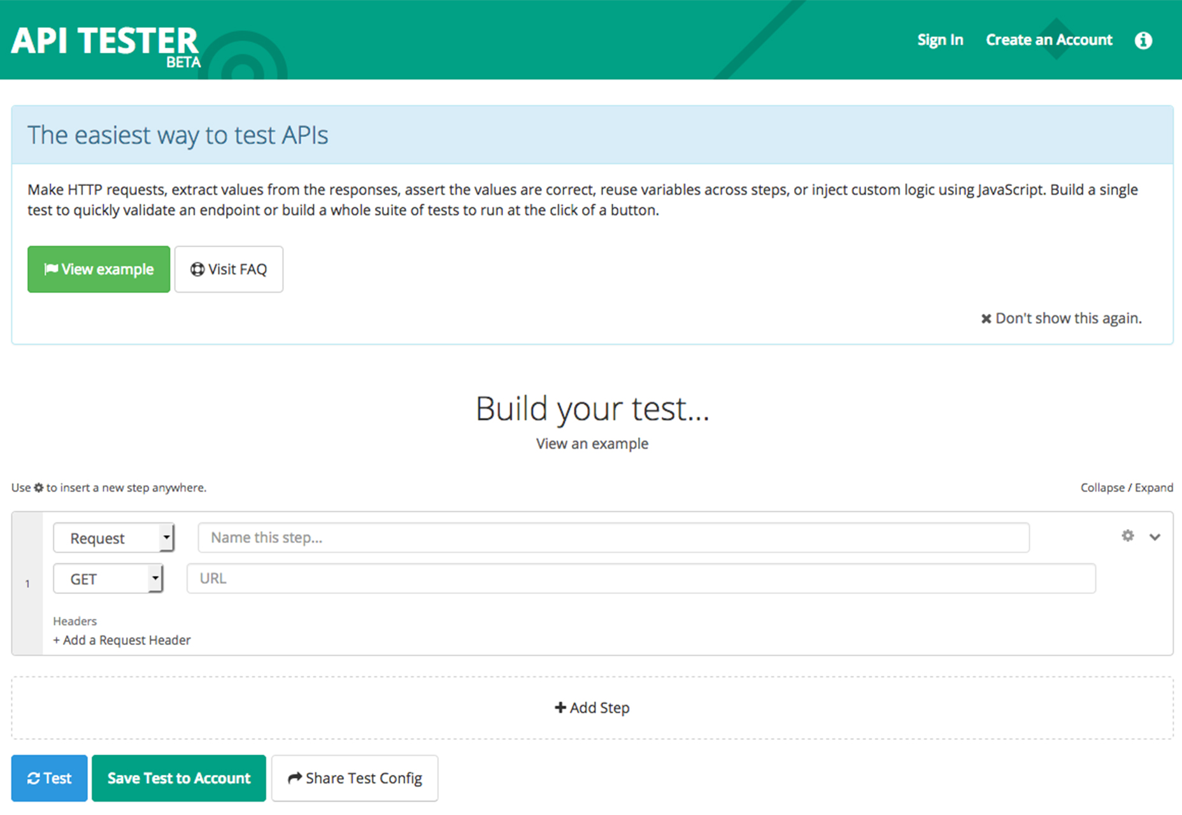Open step 1 gear settings icon
This screenshot has width=1182, height=815.
pos(1127,536)
